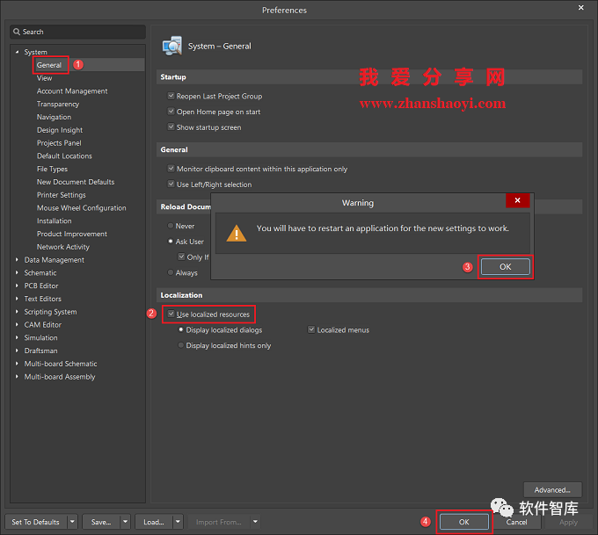The width and height of the screenshot is (598, 535).
Task: Select General under System
Action: [x=49, y=65]
